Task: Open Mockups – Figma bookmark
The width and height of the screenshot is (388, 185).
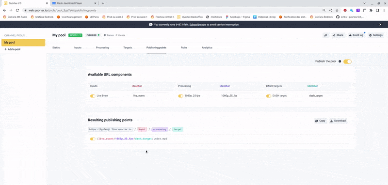Action: (x=238, y=17)
